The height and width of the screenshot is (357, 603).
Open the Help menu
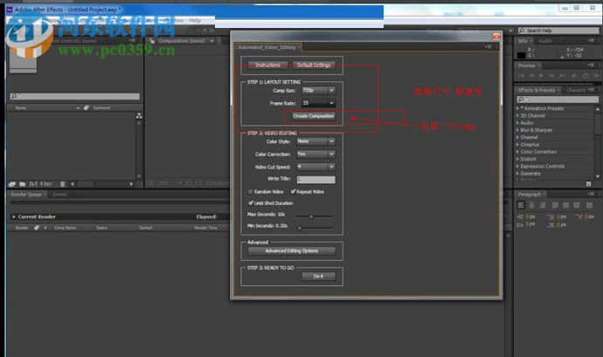(195, 20)
